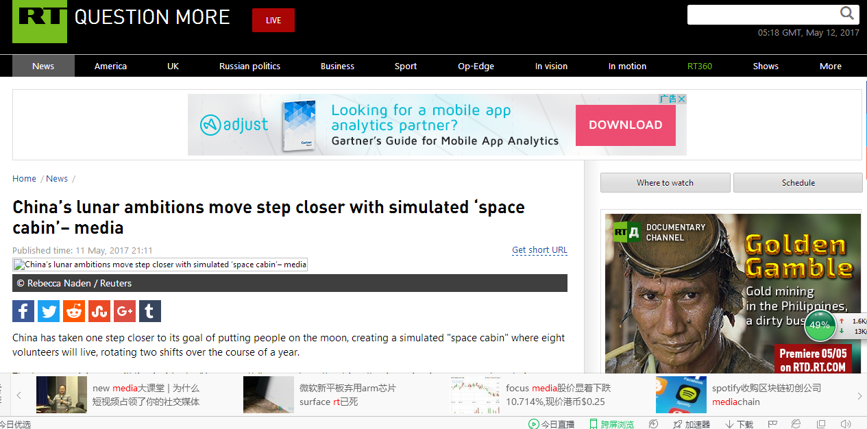The width and height of the screenshot is (867, 429).
Task: Go to the Op-Edge tab
Action: 476,66
